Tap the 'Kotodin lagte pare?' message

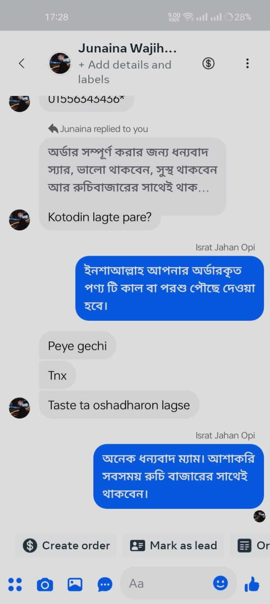(99, 217)
